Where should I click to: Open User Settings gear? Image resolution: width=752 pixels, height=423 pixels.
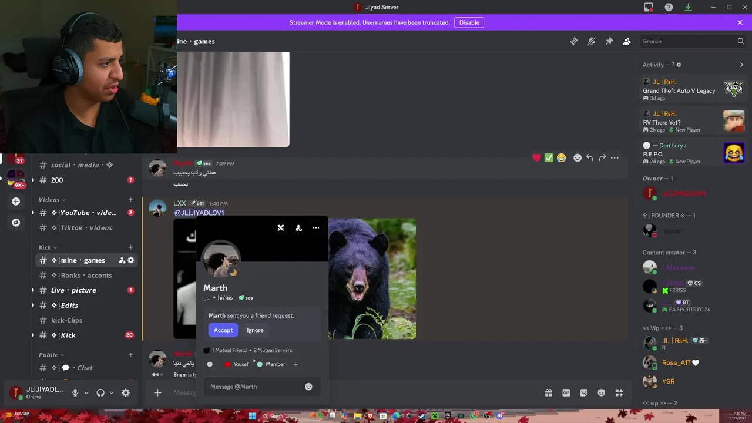[x=125, y=392]
